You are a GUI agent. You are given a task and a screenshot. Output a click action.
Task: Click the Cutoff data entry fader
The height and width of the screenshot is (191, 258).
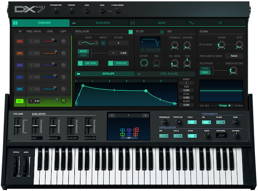(x=35, y=126)
